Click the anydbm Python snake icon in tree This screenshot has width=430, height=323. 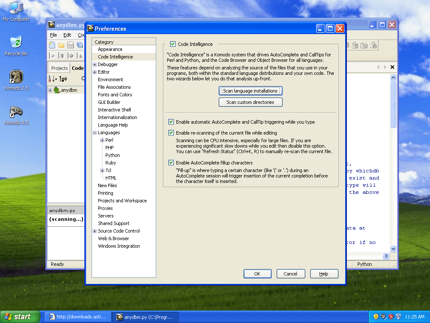coord(57,90)
